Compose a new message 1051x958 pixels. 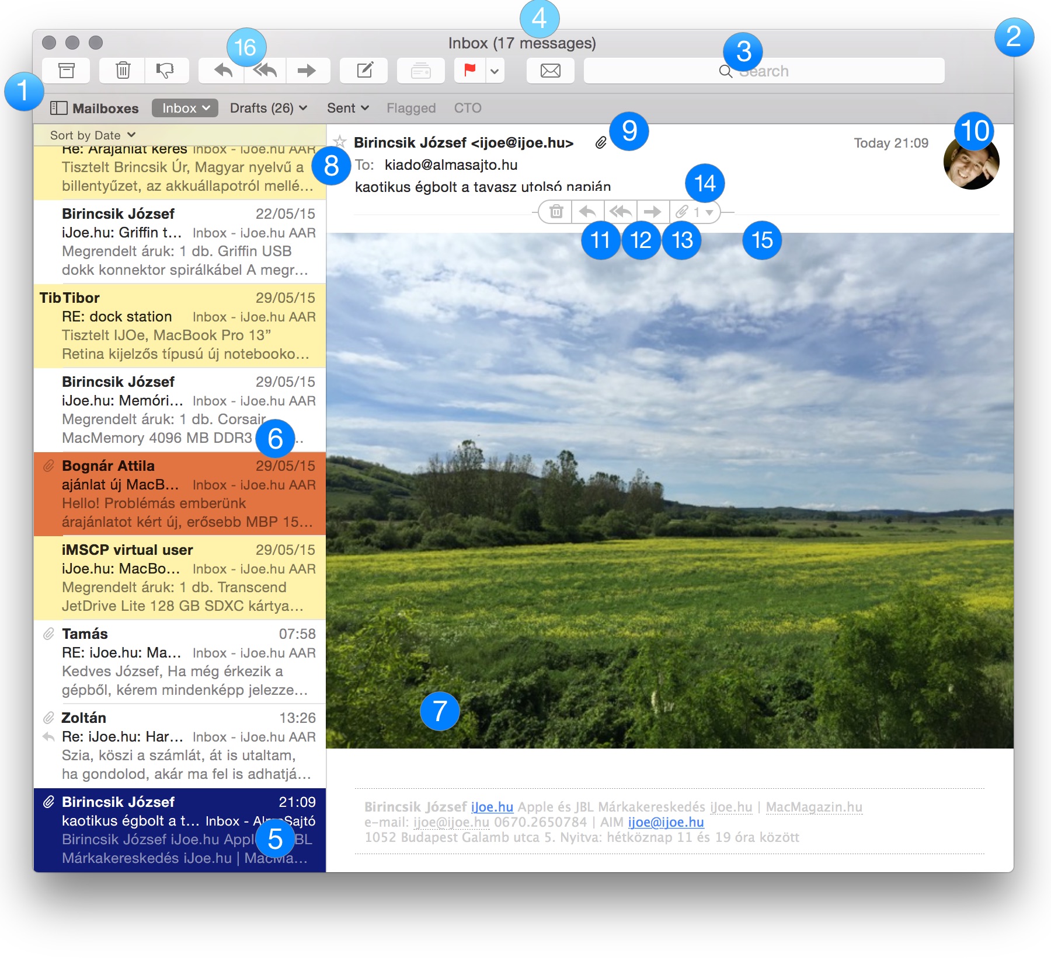pyautogui.click(x=364, y=71)
